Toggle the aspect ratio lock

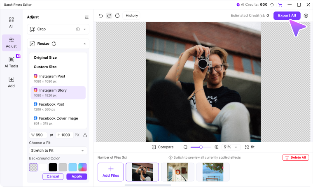click(85, 135)
